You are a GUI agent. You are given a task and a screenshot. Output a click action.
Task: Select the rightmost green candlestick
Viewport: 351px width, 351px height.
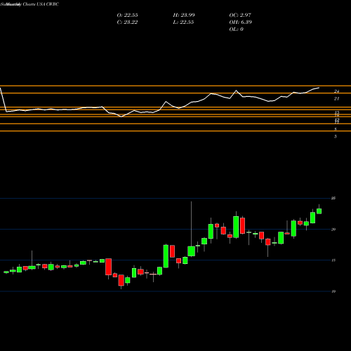pos(319,211)
